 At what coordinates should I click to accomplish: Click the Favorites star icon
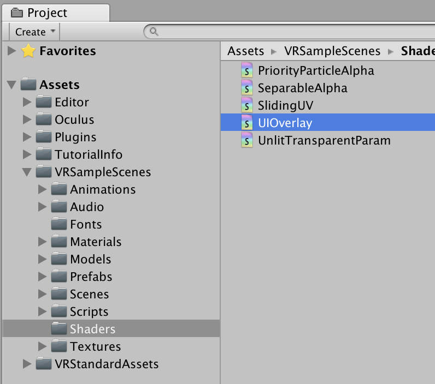pyautogui.click(x=28, y=51)
